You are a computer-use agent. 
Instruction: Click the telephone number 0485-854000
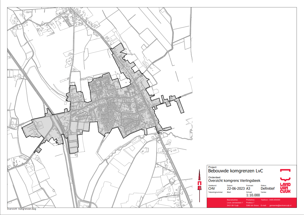tap(274, 200)
